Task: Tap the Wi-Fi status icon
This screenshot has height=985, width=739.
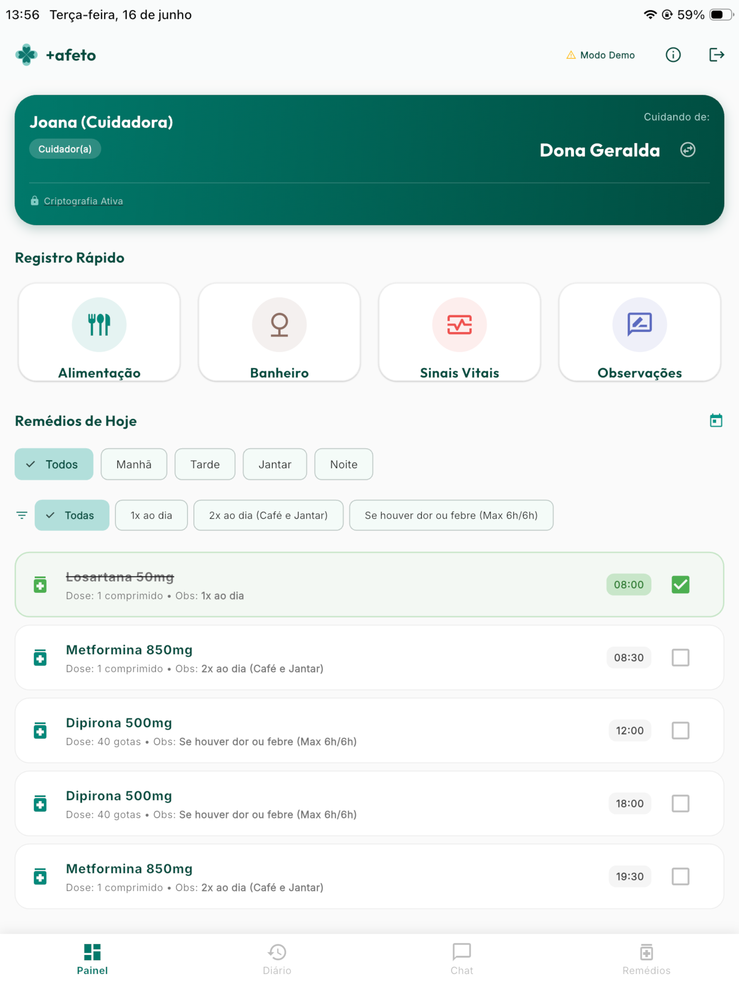Action: click(650, 15)
